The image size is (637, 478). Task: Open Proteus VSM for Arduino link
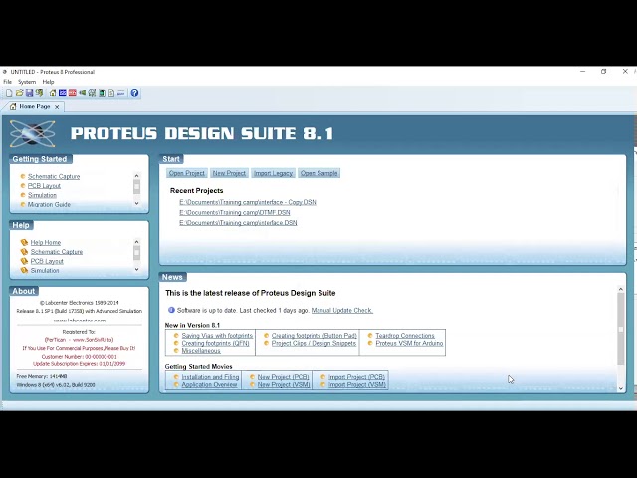pyautogui.click(x=409, y=343)
